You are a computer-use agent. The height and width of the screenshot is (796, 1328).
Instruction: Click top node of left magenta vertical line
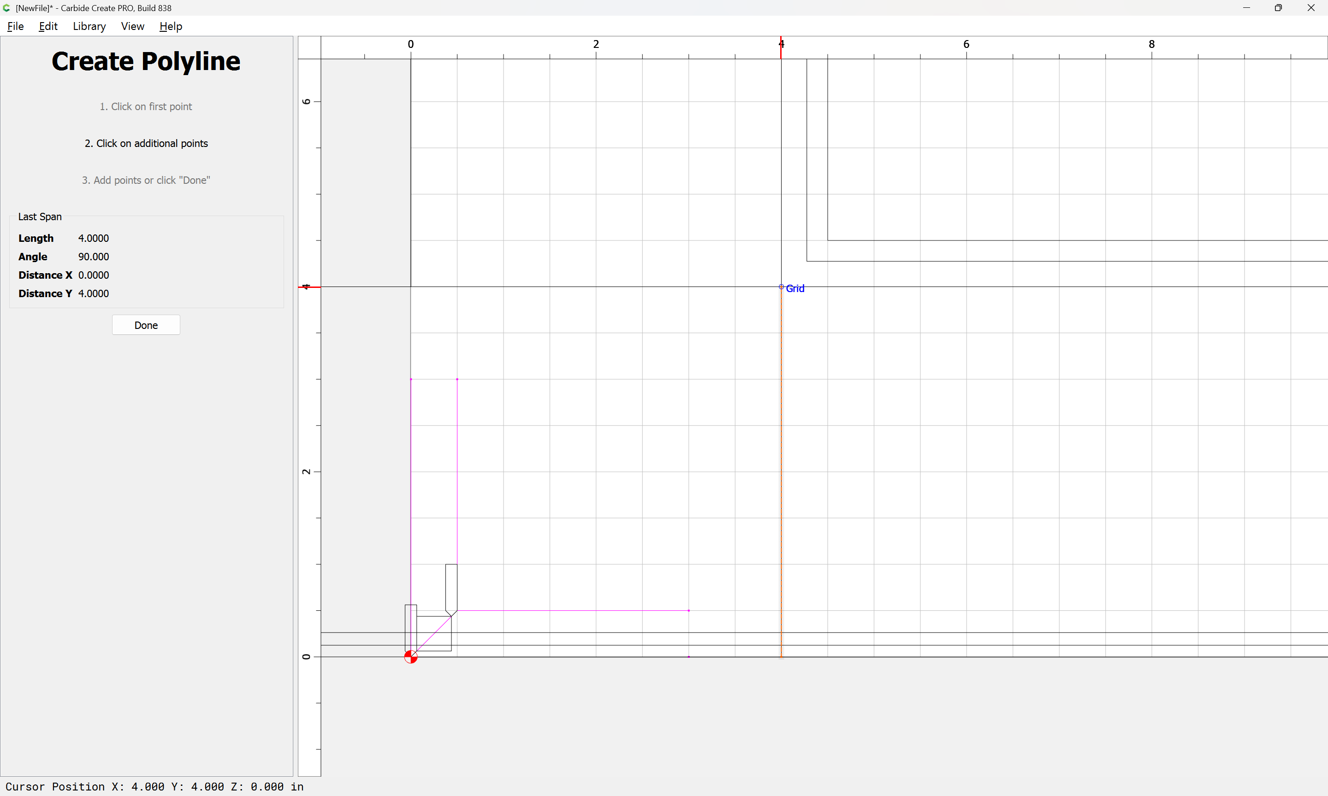tap(411, 379)
